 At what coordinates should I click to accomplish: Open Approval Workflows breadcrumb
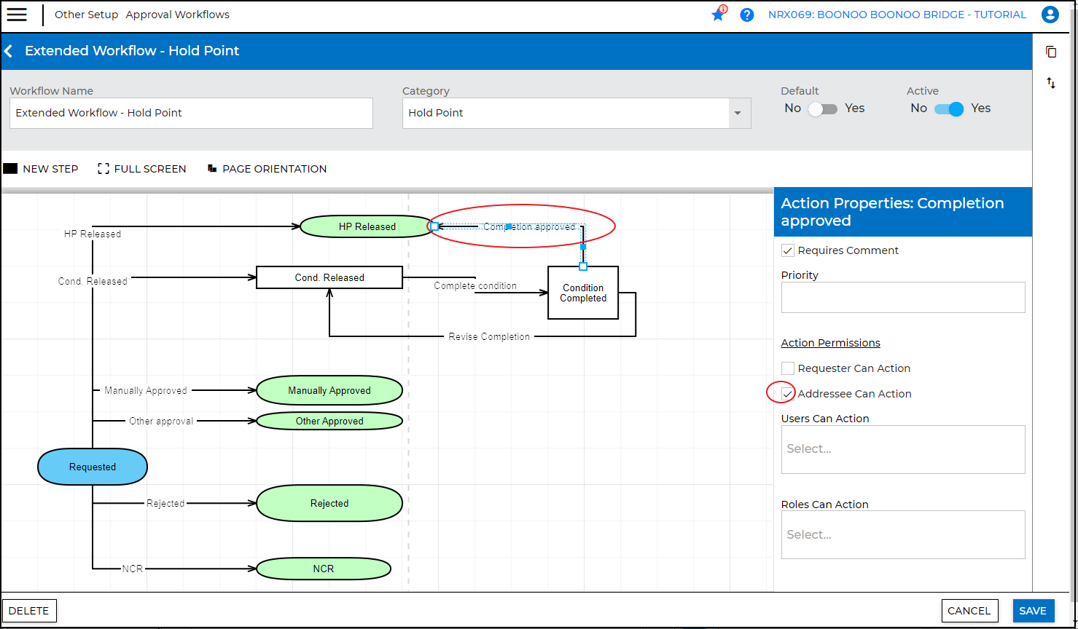point(177,15)
